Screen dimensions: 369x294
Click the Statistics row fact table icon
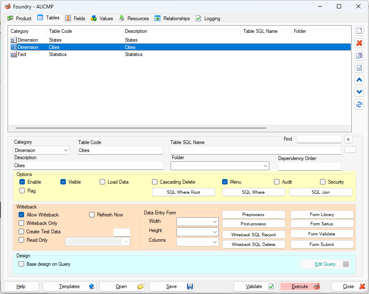pyautogui.click(x=14, y=54)
